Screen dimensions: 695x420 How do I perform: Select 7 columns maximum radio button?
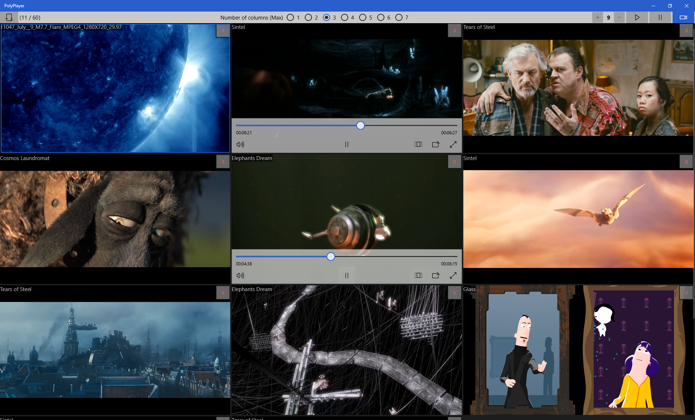pos(399,17)
